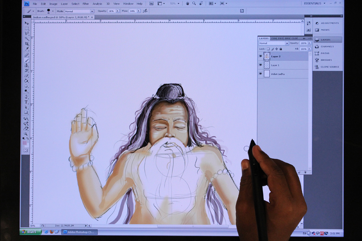Select the Move tool
Viewport: 362px width, 241px height.
(x=27, y=23)
